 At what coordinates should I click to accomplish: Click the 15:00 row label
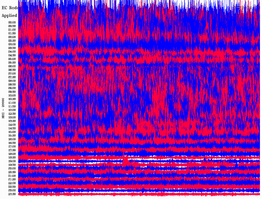12,132
